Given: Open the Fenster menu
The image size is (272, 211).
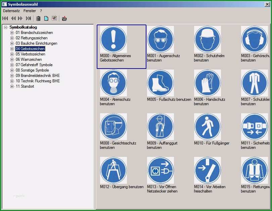Looking at the screenshot, I should tap(30, 11).
